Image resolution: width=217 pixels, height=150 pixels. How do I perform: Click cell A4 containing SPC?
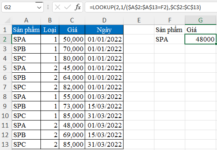[x=26, y=58]
